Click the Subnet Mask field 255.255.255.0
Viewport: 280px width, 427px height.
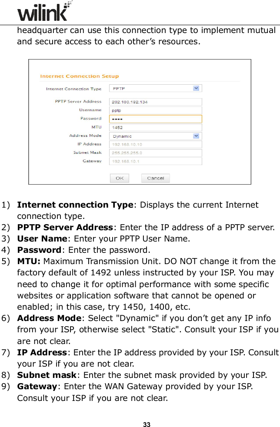[155, 152]
